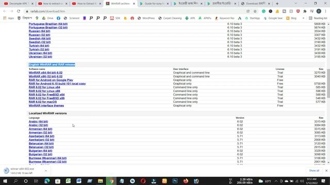The image size is (330, 185).
Task: Open the Drive bookmark
Action: coord(47,18)
